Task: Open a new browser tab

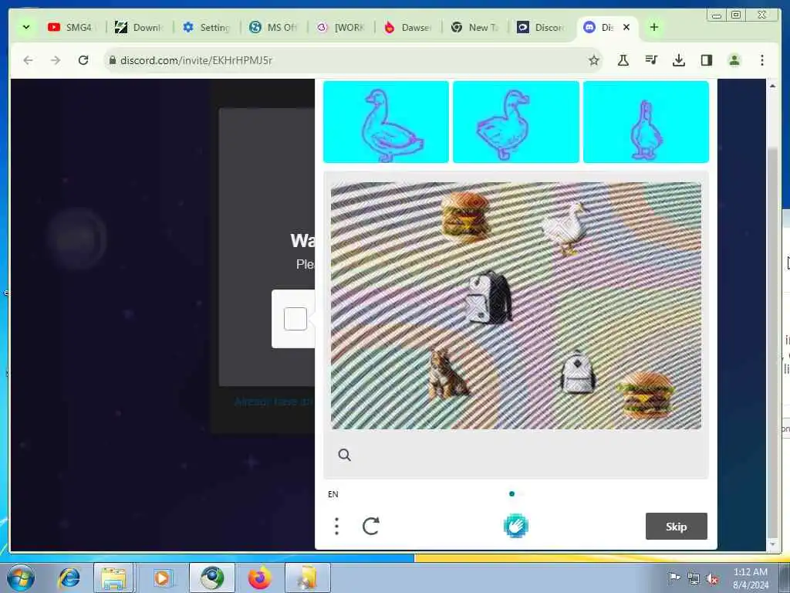Action: (x=654, y=27)
